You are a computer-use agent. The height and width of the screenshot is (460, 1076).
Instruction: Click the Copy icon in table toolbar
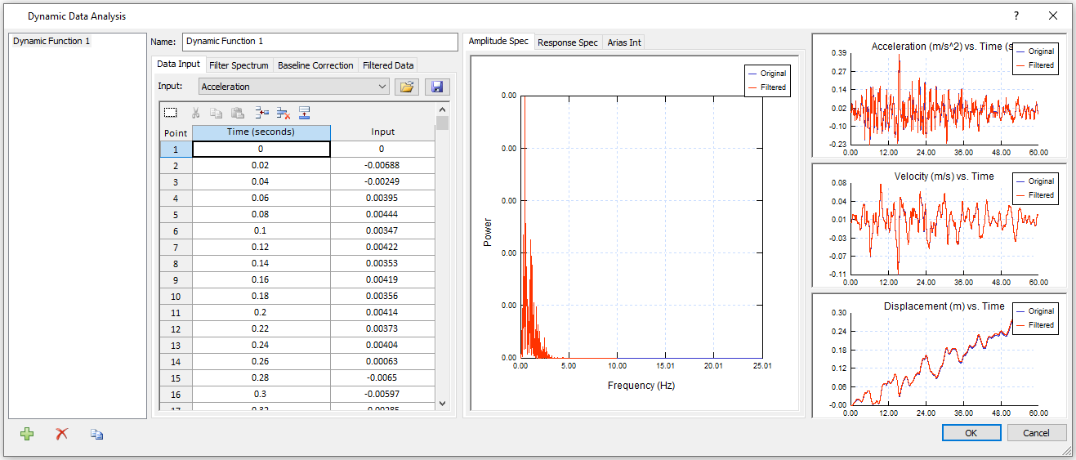click(217, 113)
